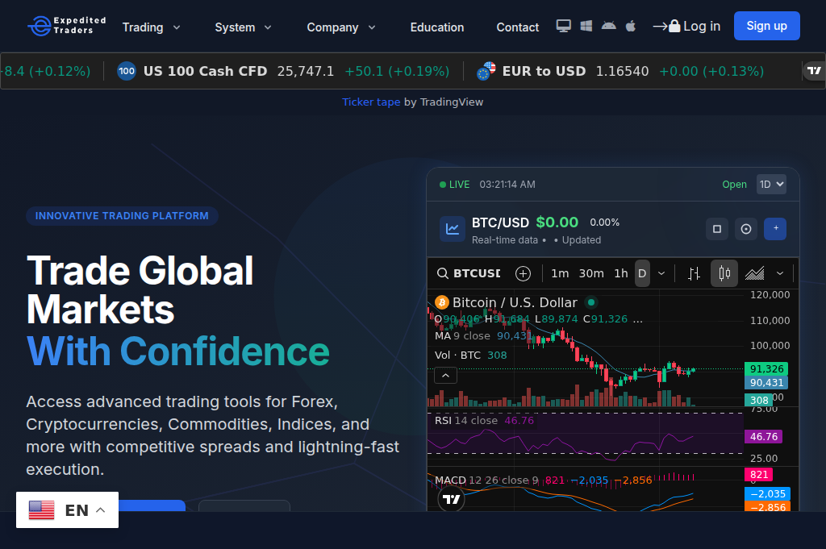The image size is (826, 549).
Task: Follow the Ticker tape link
Action: [x=371, y=102]
